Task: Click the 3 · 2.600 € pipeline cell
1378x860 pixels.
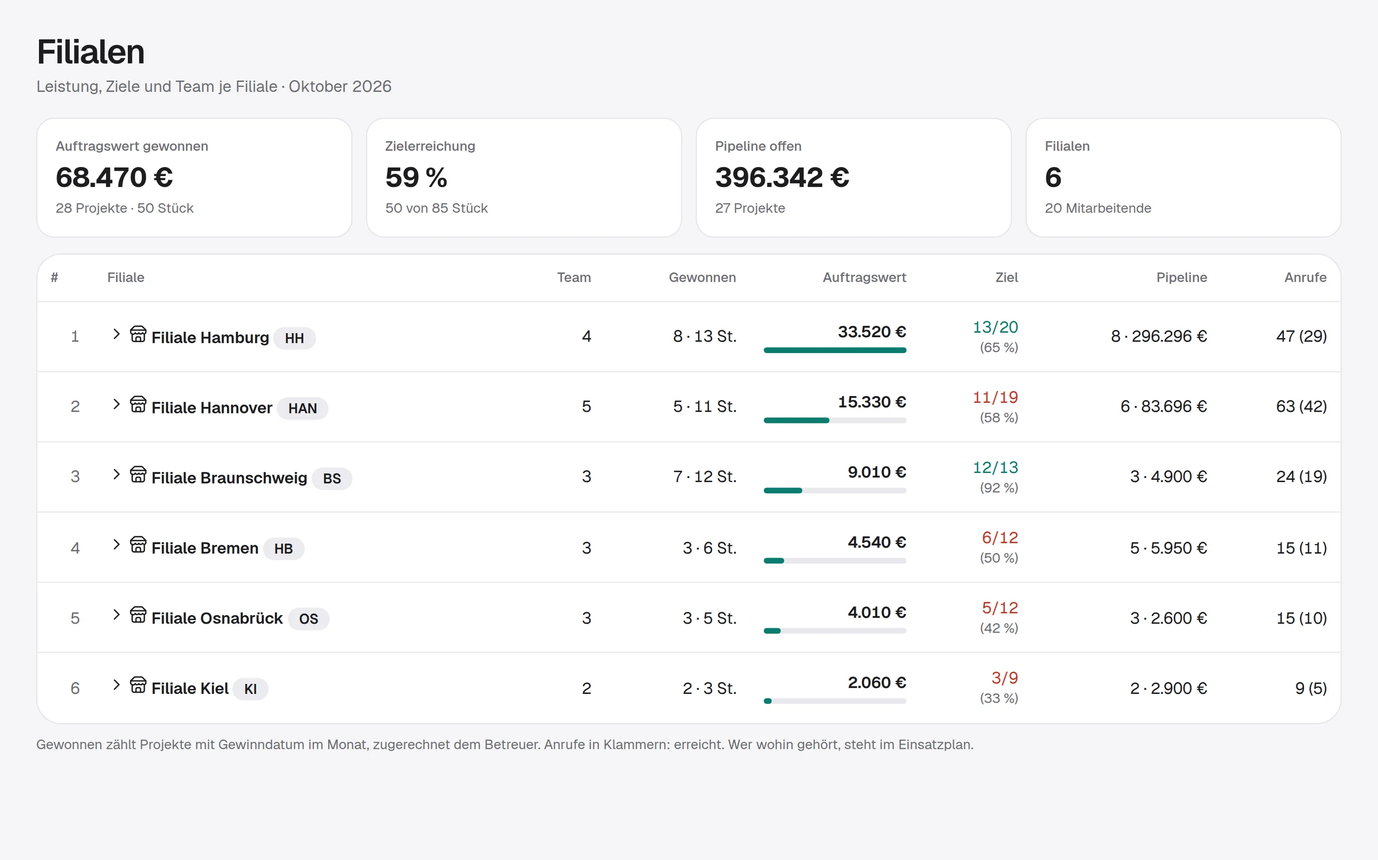Action: [x=1168, y=618]
